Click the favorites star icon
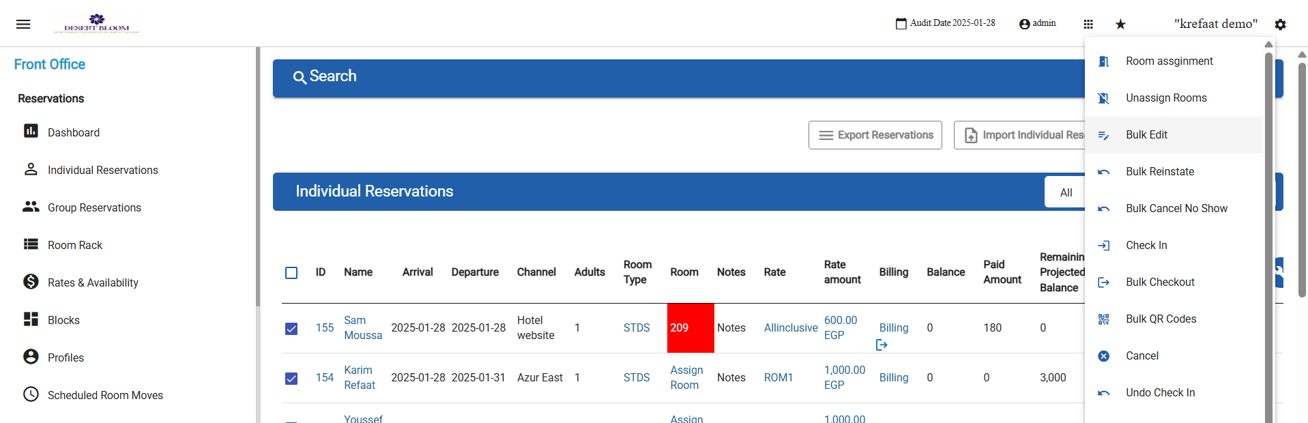 click(x=1120, y=24)
